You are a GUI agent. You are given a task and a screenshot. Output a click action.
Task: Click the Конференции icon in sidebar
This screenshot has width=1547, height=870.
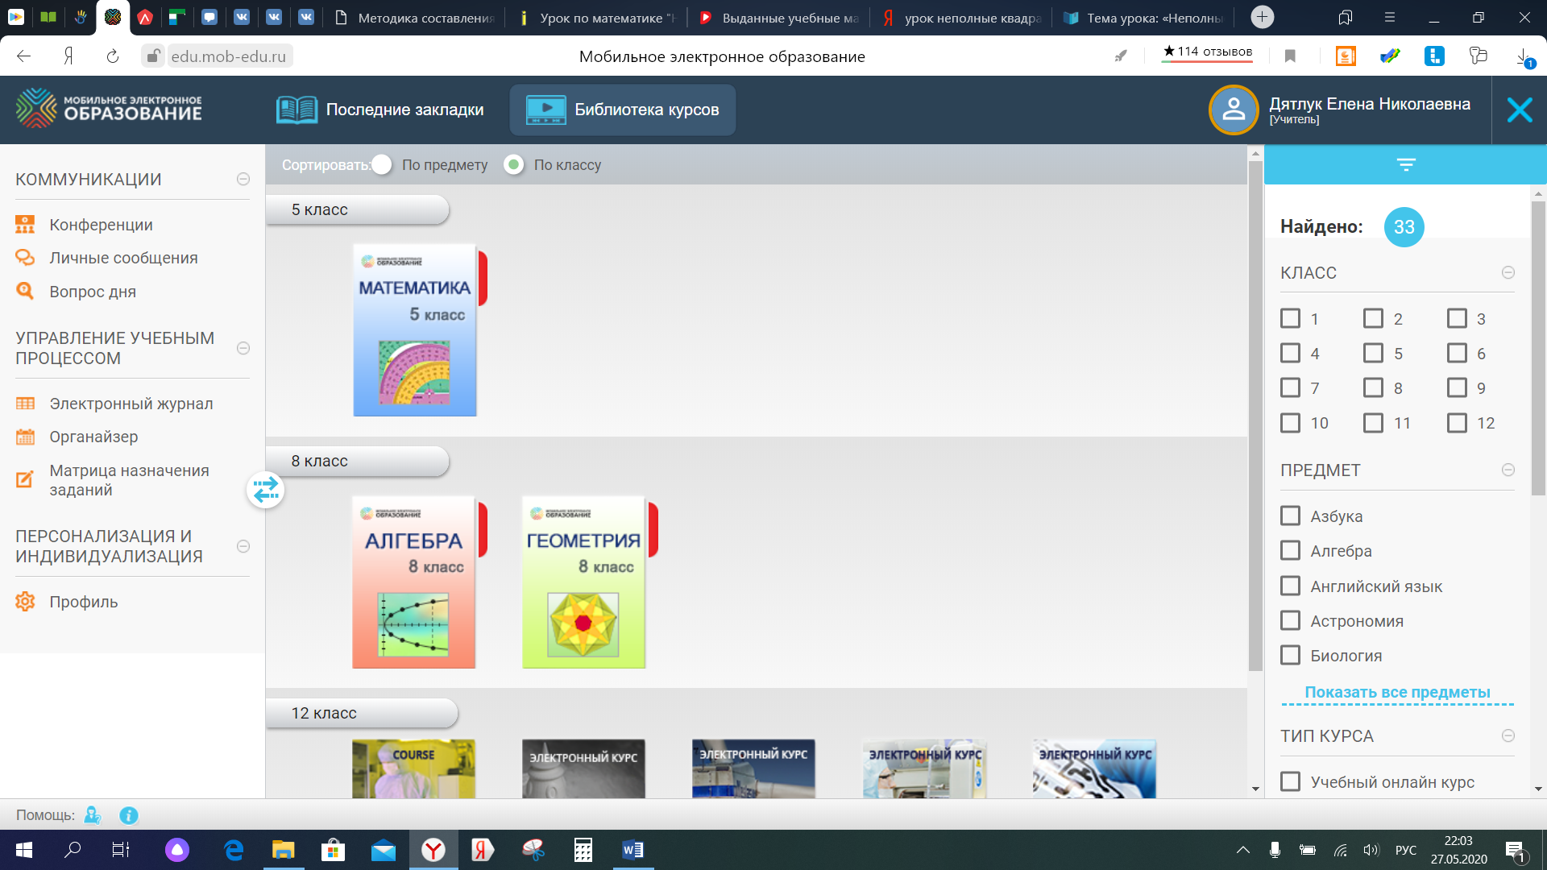tap(25, 224)
